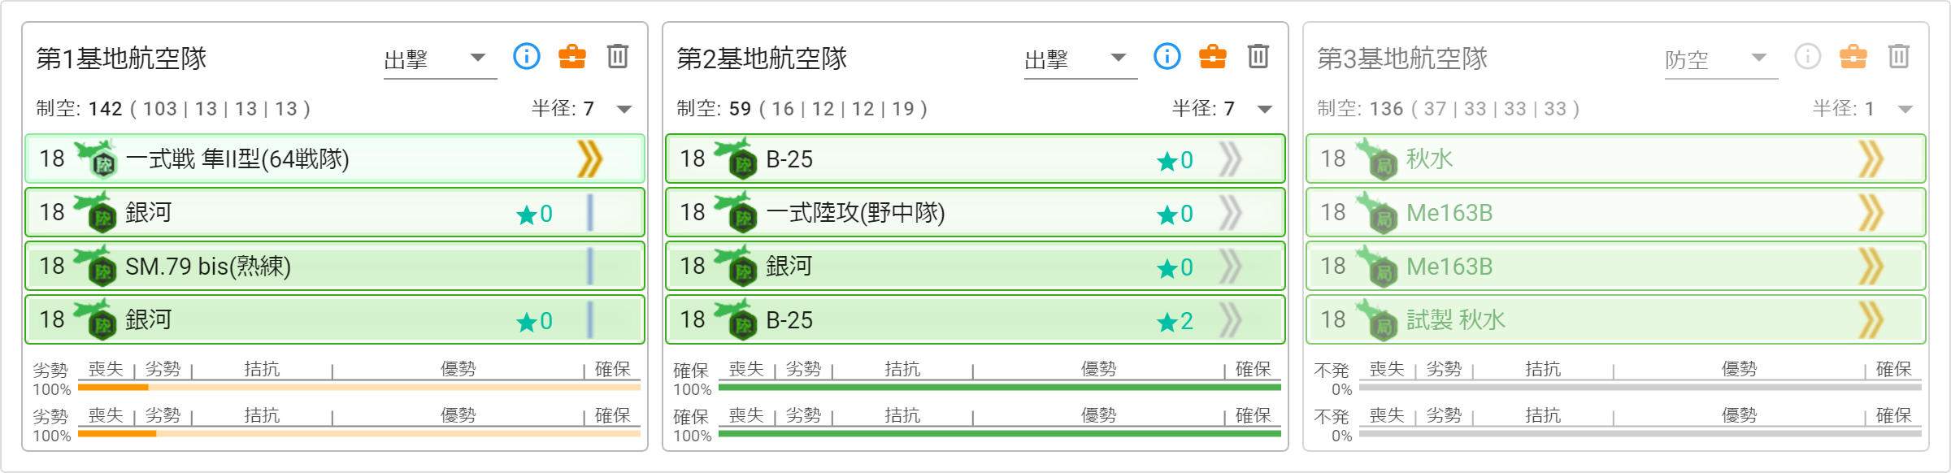1951x473 pixels.
Task: Open the briefcase preset for 第3基地航空隊
Action: tap(1853, 56)
